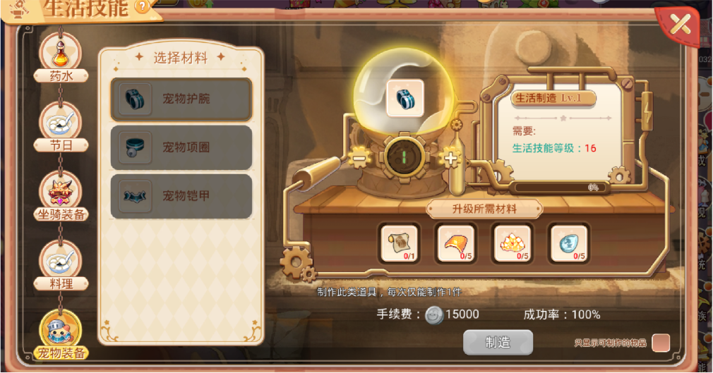
Task: Increase craft quantity with plus button
Action: tap(451, 158)
